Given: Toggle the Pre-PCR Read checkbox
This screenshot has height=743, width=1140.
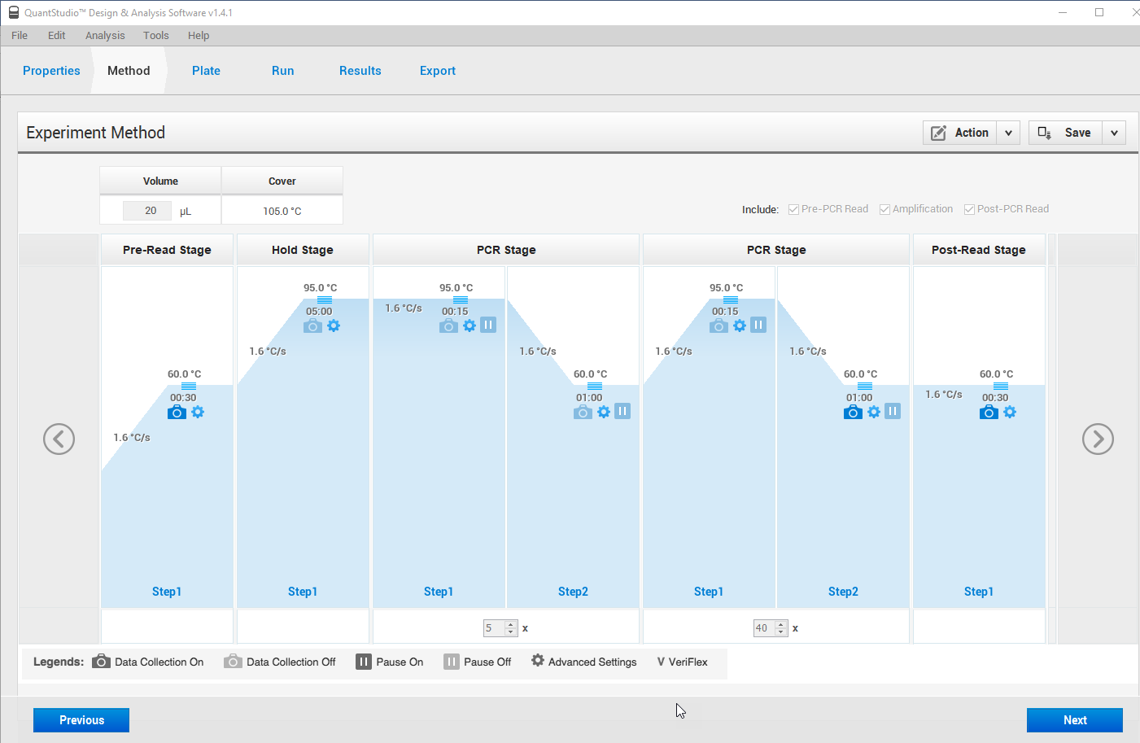Looking at the screenshot, I should tap(793, 210).
